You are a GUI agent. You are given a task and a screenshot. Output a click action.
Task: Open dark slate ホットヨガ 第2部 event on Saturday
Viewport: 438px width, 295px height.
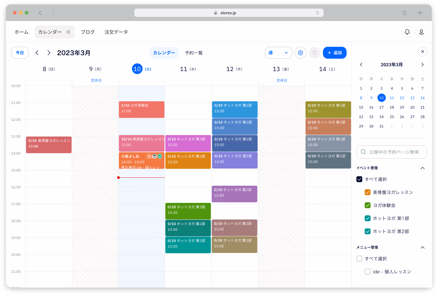[328, 160]
